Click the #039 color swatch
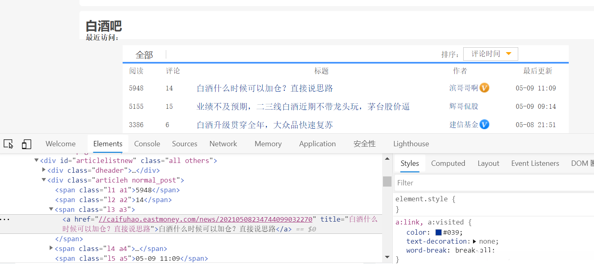Image resolution: width=594 pixels, height=264 pixels. coord(438,232)
